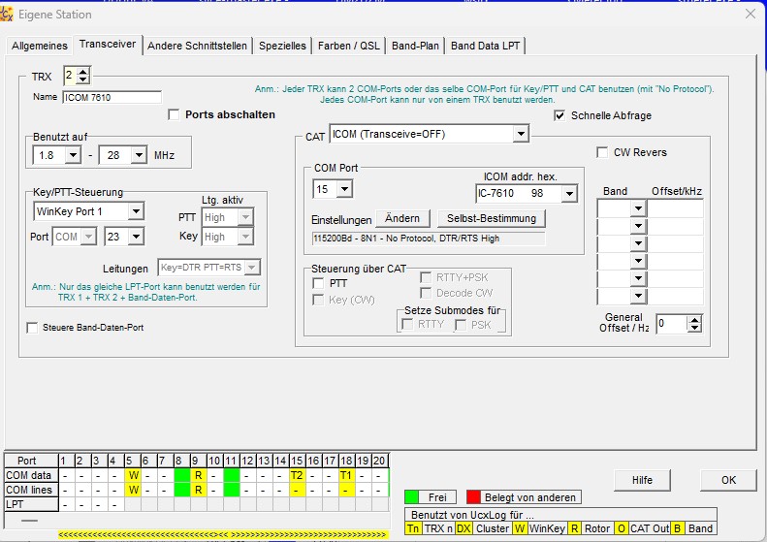Enable the Ports abschalten checkbox
The height and width of the screenshot is (542, 767).
pos(174,114)
